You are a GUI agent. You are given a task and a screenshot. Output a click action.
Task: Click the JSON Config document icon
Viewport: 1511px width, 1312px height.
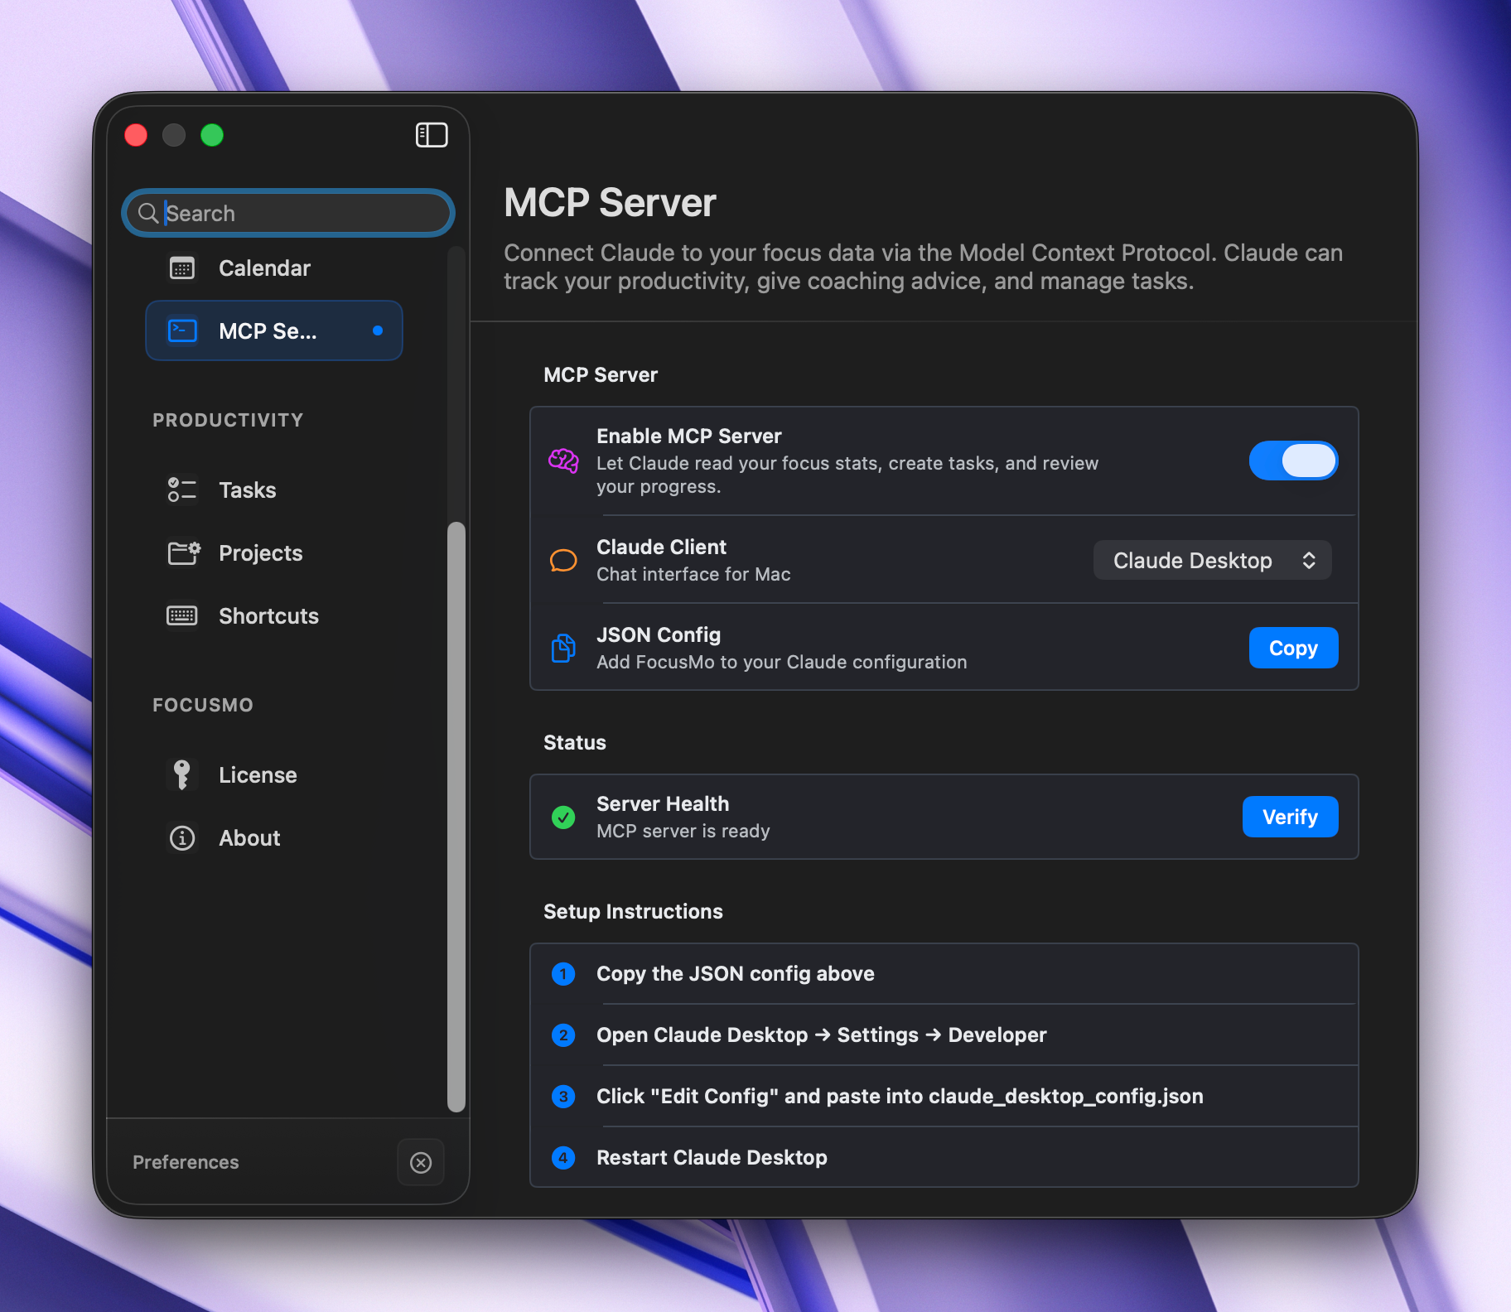click(563, 648)
